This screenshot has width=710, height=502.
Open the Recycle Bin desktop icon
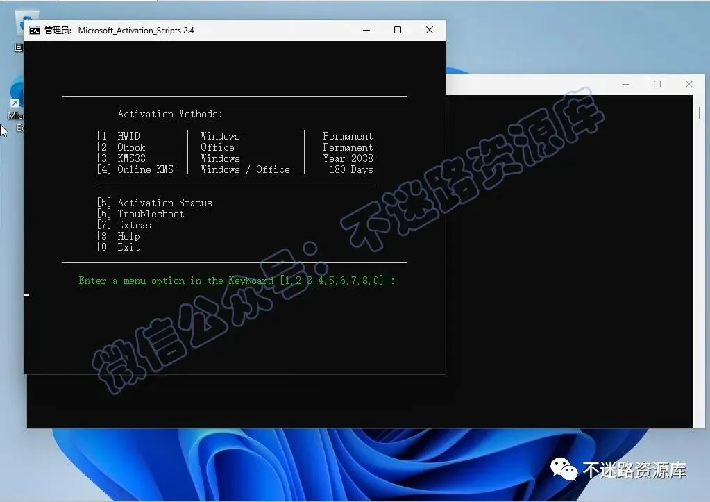point(19,29)
